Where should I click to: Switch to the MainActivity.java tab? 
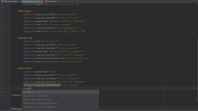point(11,1)
